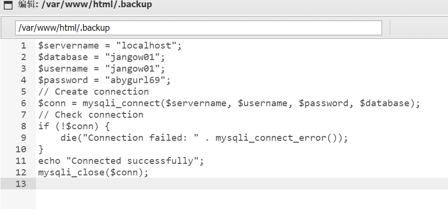Click the "// Check connection" comment line
The image size is (448, 209).
click(x=91, y=115)
